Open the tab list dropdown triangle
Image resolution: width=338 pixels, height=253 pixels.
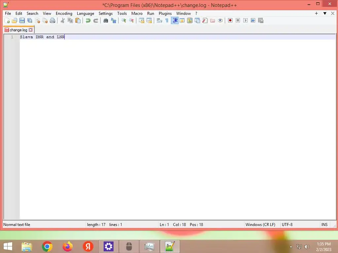[x=325, y=13]
